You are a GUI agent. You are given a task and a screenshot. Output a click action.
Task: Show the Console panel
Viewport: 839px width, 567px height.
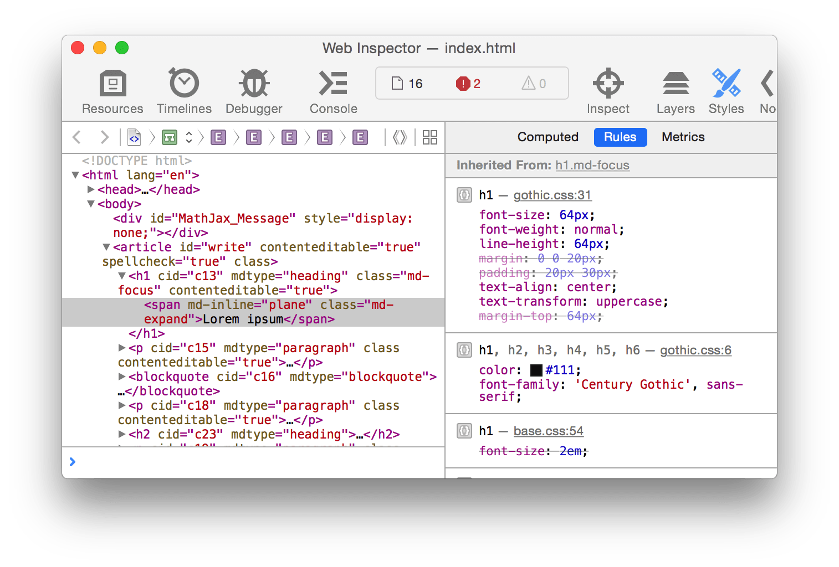(333, 84)
